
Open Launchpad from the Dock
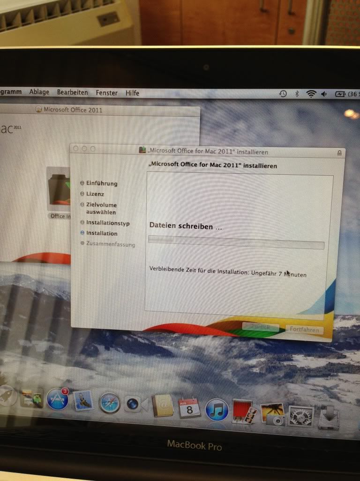pyautogui.click(x=7, y=396)
